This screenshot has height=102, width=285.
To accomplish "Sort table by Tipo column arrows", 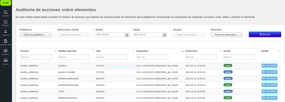I will (x=134, y=51).
